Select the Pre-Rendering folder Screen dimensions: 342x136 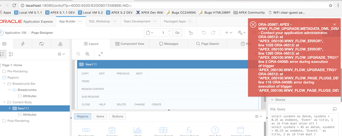(x=17, y=71)
